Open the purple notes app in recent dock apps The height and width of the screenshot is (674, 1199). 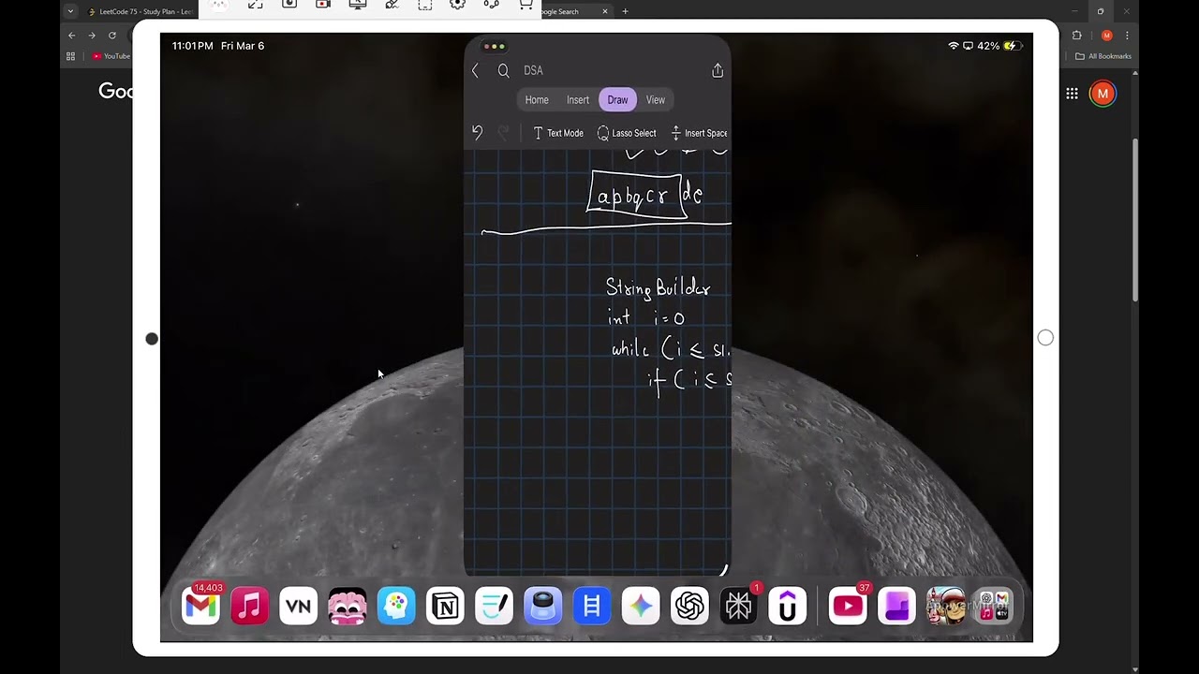[x=896, y=606]
